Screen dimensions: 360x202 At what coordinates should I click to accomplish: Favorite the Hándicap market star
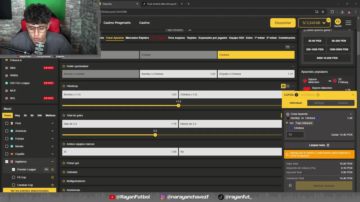(64, 86)
